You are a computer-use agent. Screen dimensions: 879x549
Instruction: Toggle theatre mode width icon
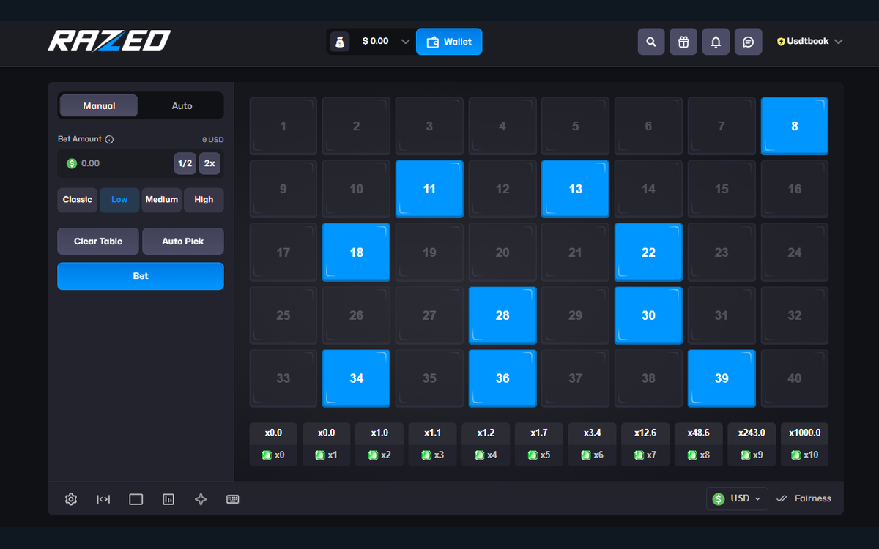click(x=103, y=499)
